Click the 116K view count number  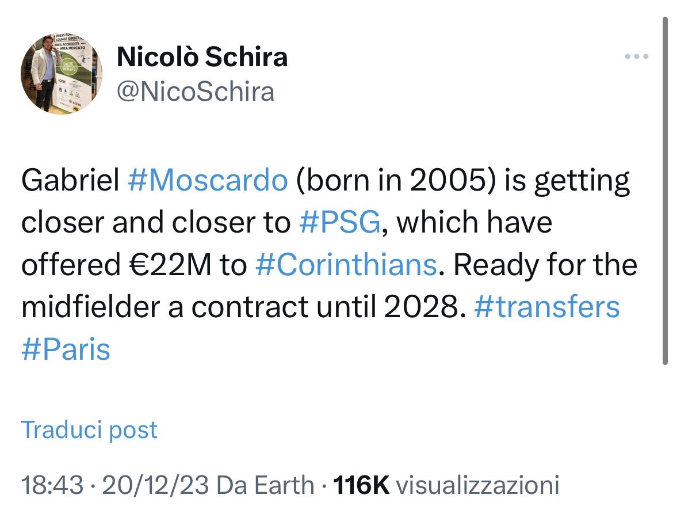(x=362, y=485)
